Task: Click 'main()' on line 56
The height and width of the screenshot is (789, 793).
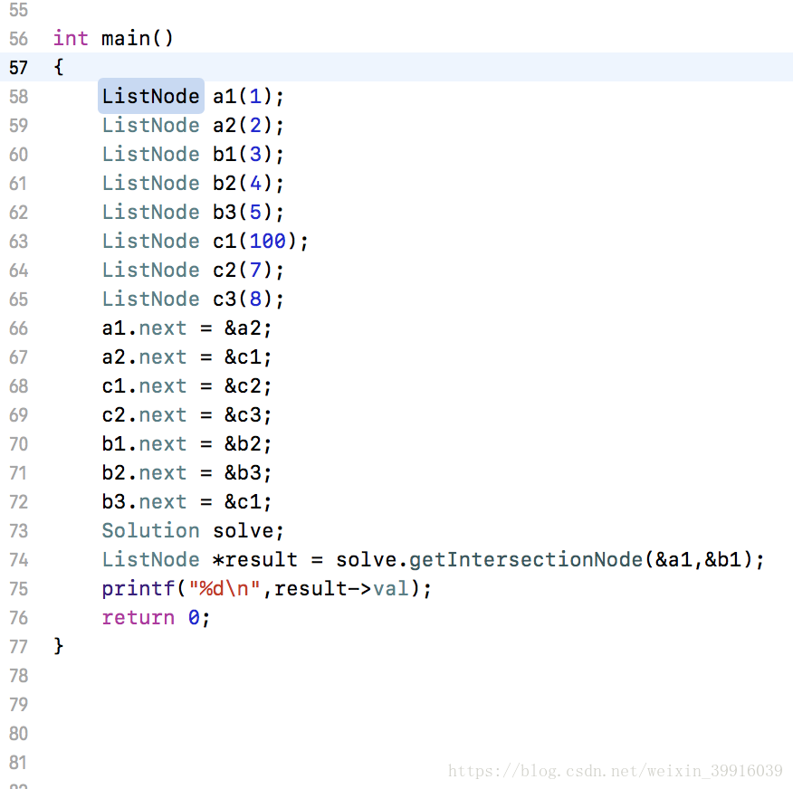Action: pos(137,38)
